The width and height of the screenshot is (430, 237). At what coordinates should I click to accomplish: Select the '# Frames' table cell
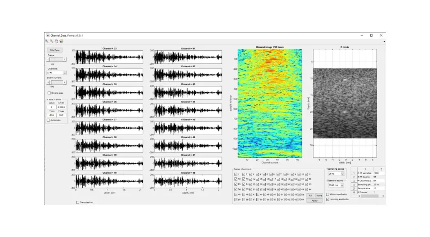(365, 193)
